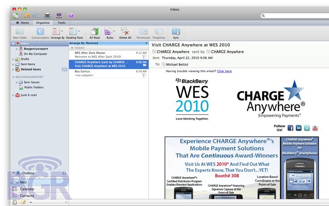
Task: Click the New Folder toolbar icon
Action: 19,31
